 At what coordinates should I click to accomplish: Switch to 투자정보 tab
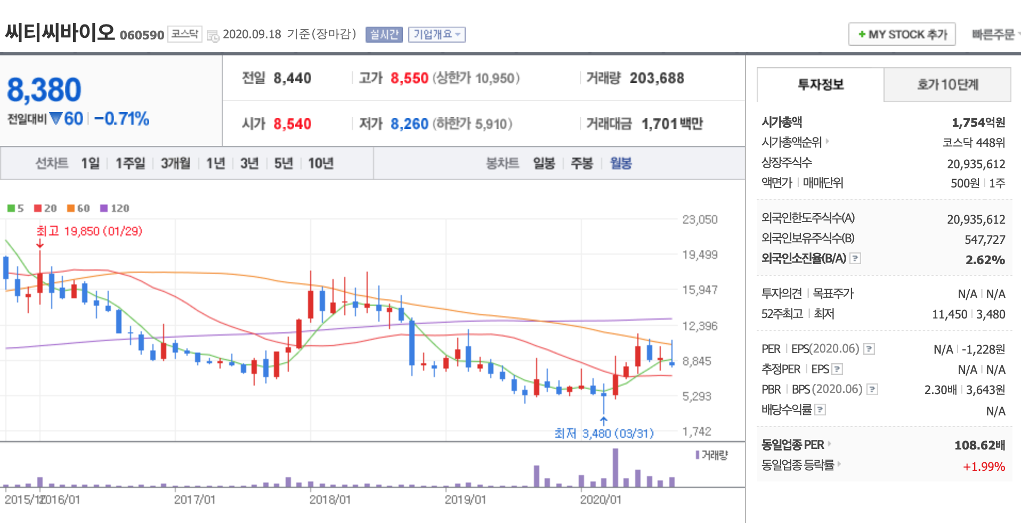coord(821,85)
